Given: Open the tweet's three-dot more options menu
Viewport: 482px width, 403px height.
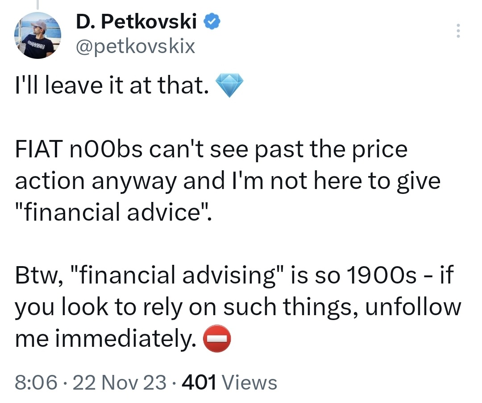Looking at the screenshot, I should tap(457, 31).
